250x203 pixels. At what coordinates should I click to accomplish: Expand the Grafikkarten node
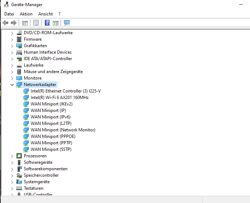(12, 46)
